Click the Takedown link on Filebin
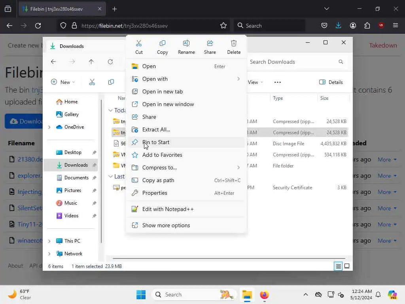Image resolution: width=405 pixels, height=304 pixels. [x=383, y=45]
